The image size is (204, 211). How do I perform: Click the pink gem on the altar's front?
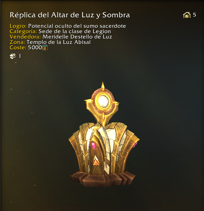(93, 145)
